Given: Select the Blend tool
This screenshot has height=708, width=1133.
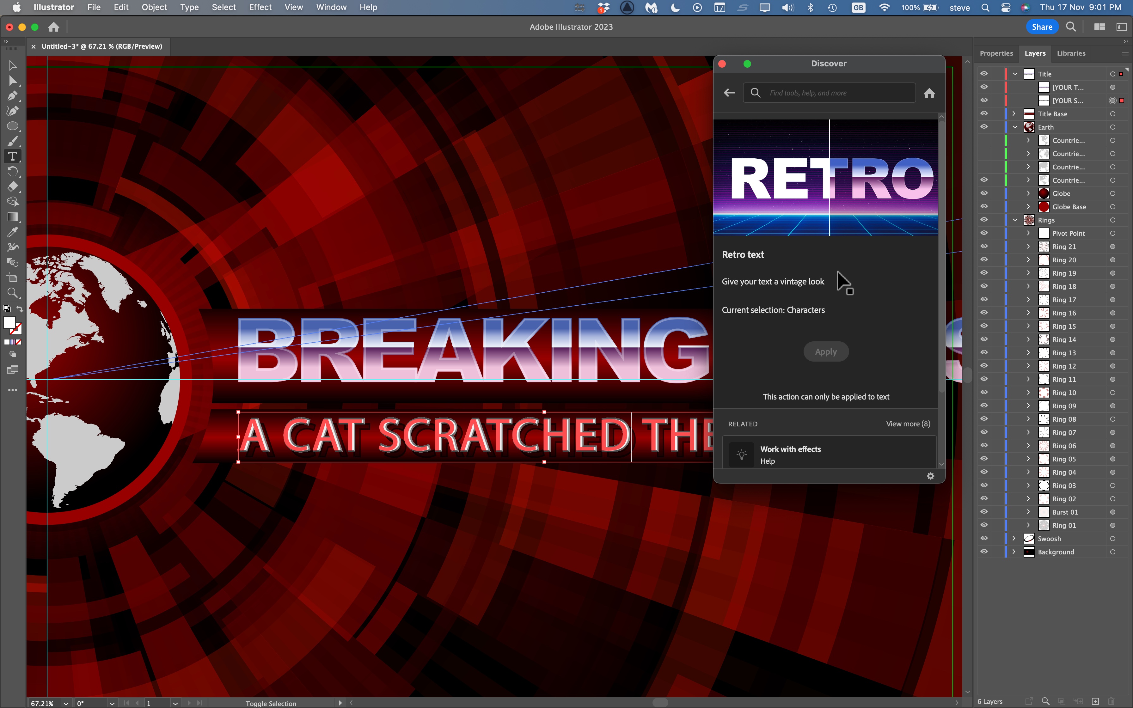Looking at the screenshot, I should (13, 262).
